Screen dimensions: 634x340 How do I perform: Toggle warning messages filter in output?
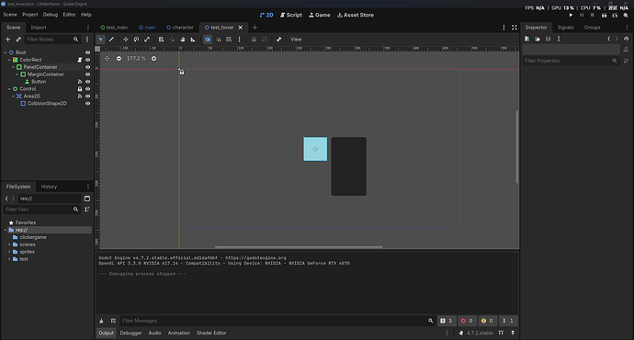[x=488, y=321]
